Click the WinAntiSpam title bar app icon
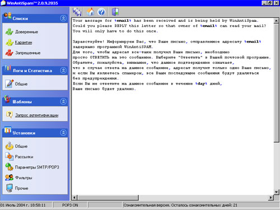 [3, 3]
